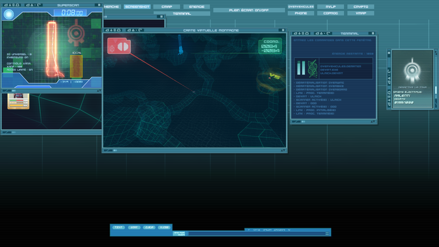The image size is (439, 247).
Task: Click the right panel's scrollbar thumb
Action: click(x=436, y=90)
